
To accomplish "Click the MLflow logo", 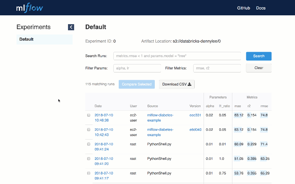I will pos(30,8).
